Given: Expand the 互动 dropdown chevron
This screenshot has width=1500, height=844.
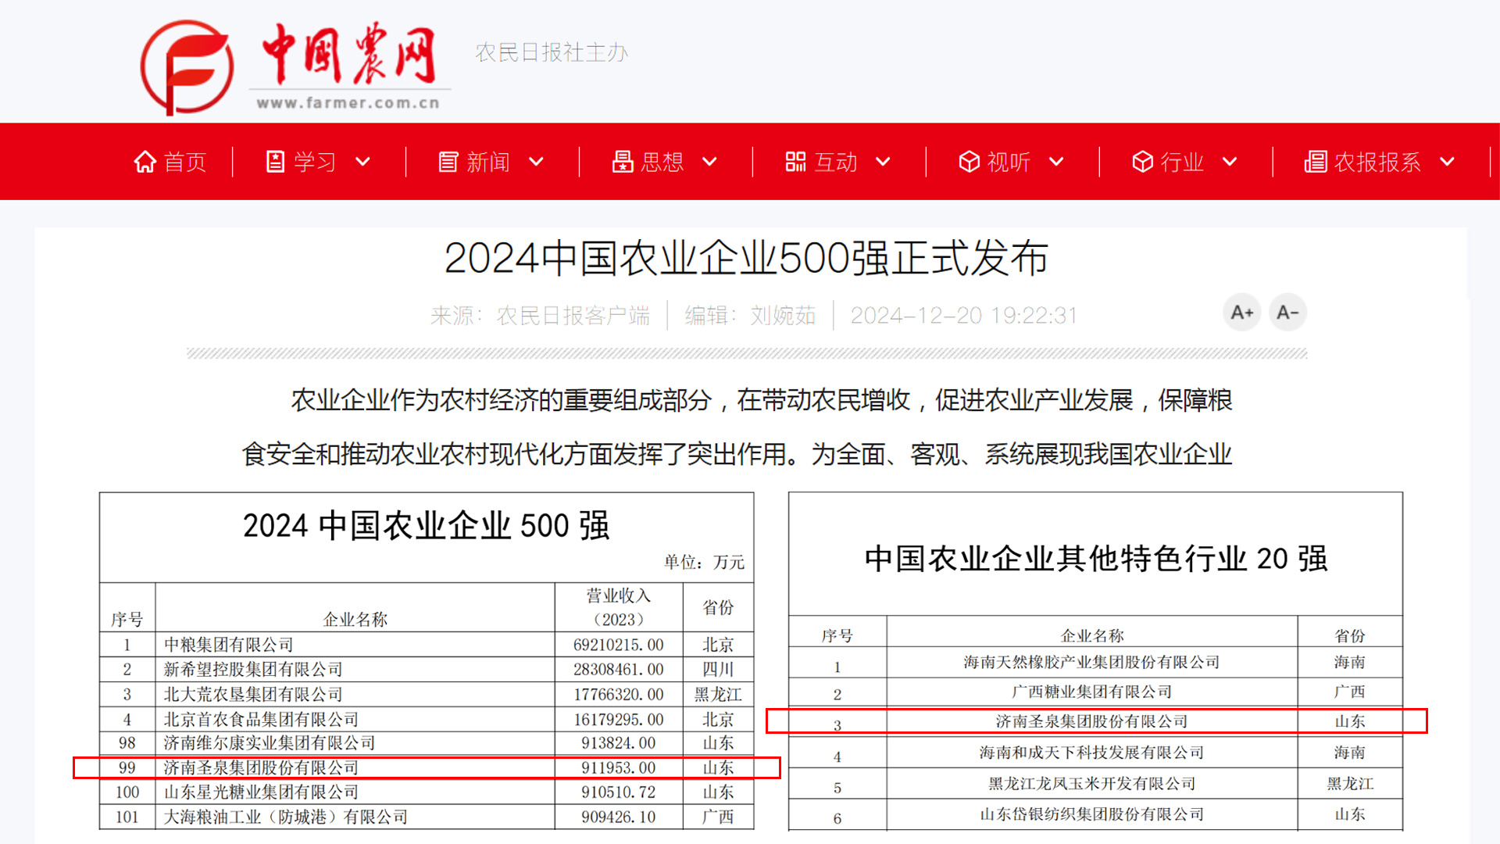Looking at the screenshot, I should point(883,162).
